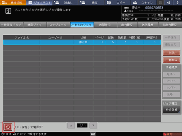The height and width of the screenshot is (136, 182).
Task: Go to next page with down arrow
Action: coord(93,125)
